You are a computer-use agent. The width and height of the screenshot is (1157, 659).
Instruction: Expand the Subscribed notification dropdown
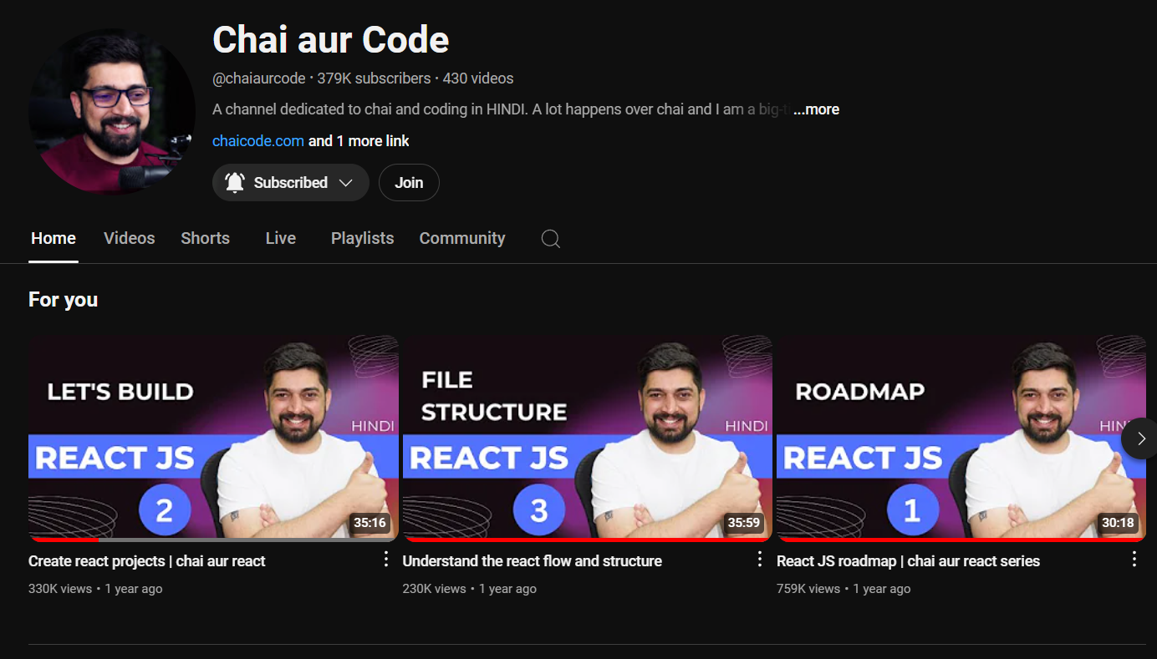coord(345,183)
